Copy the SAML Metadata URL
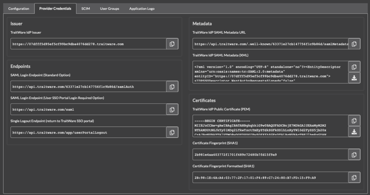370x195 pixels. pos(354,44)
